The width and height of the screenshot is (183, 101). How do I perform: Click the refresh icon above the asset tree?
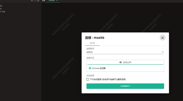click(x=38, y=1)
